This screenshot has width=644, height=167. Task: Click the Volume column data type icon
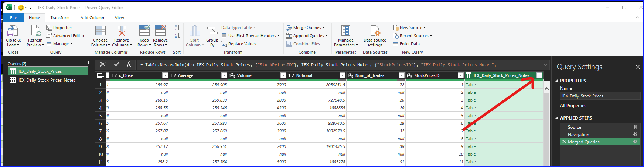click(232, 75)
